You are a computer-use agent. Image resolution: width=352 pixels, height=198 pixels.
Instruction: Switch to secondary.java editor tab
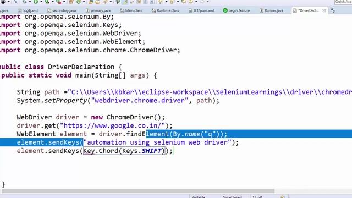[x=62, y=10]
